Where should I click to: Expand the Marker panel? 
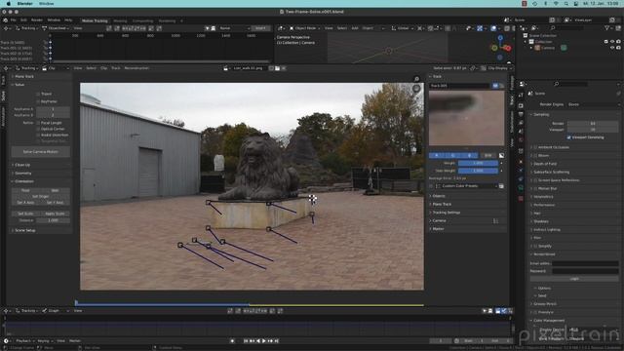[x=438, y=229]
